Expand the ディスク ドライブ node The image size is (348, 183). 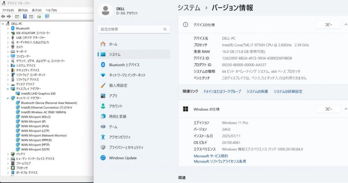8,84
